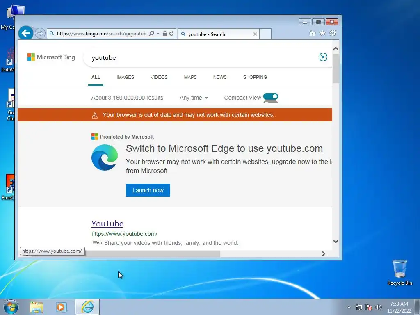Open the address bar autocomplete dropdown arrow
This screenshot has height=315, width=420.
click(x=158, y=34)
